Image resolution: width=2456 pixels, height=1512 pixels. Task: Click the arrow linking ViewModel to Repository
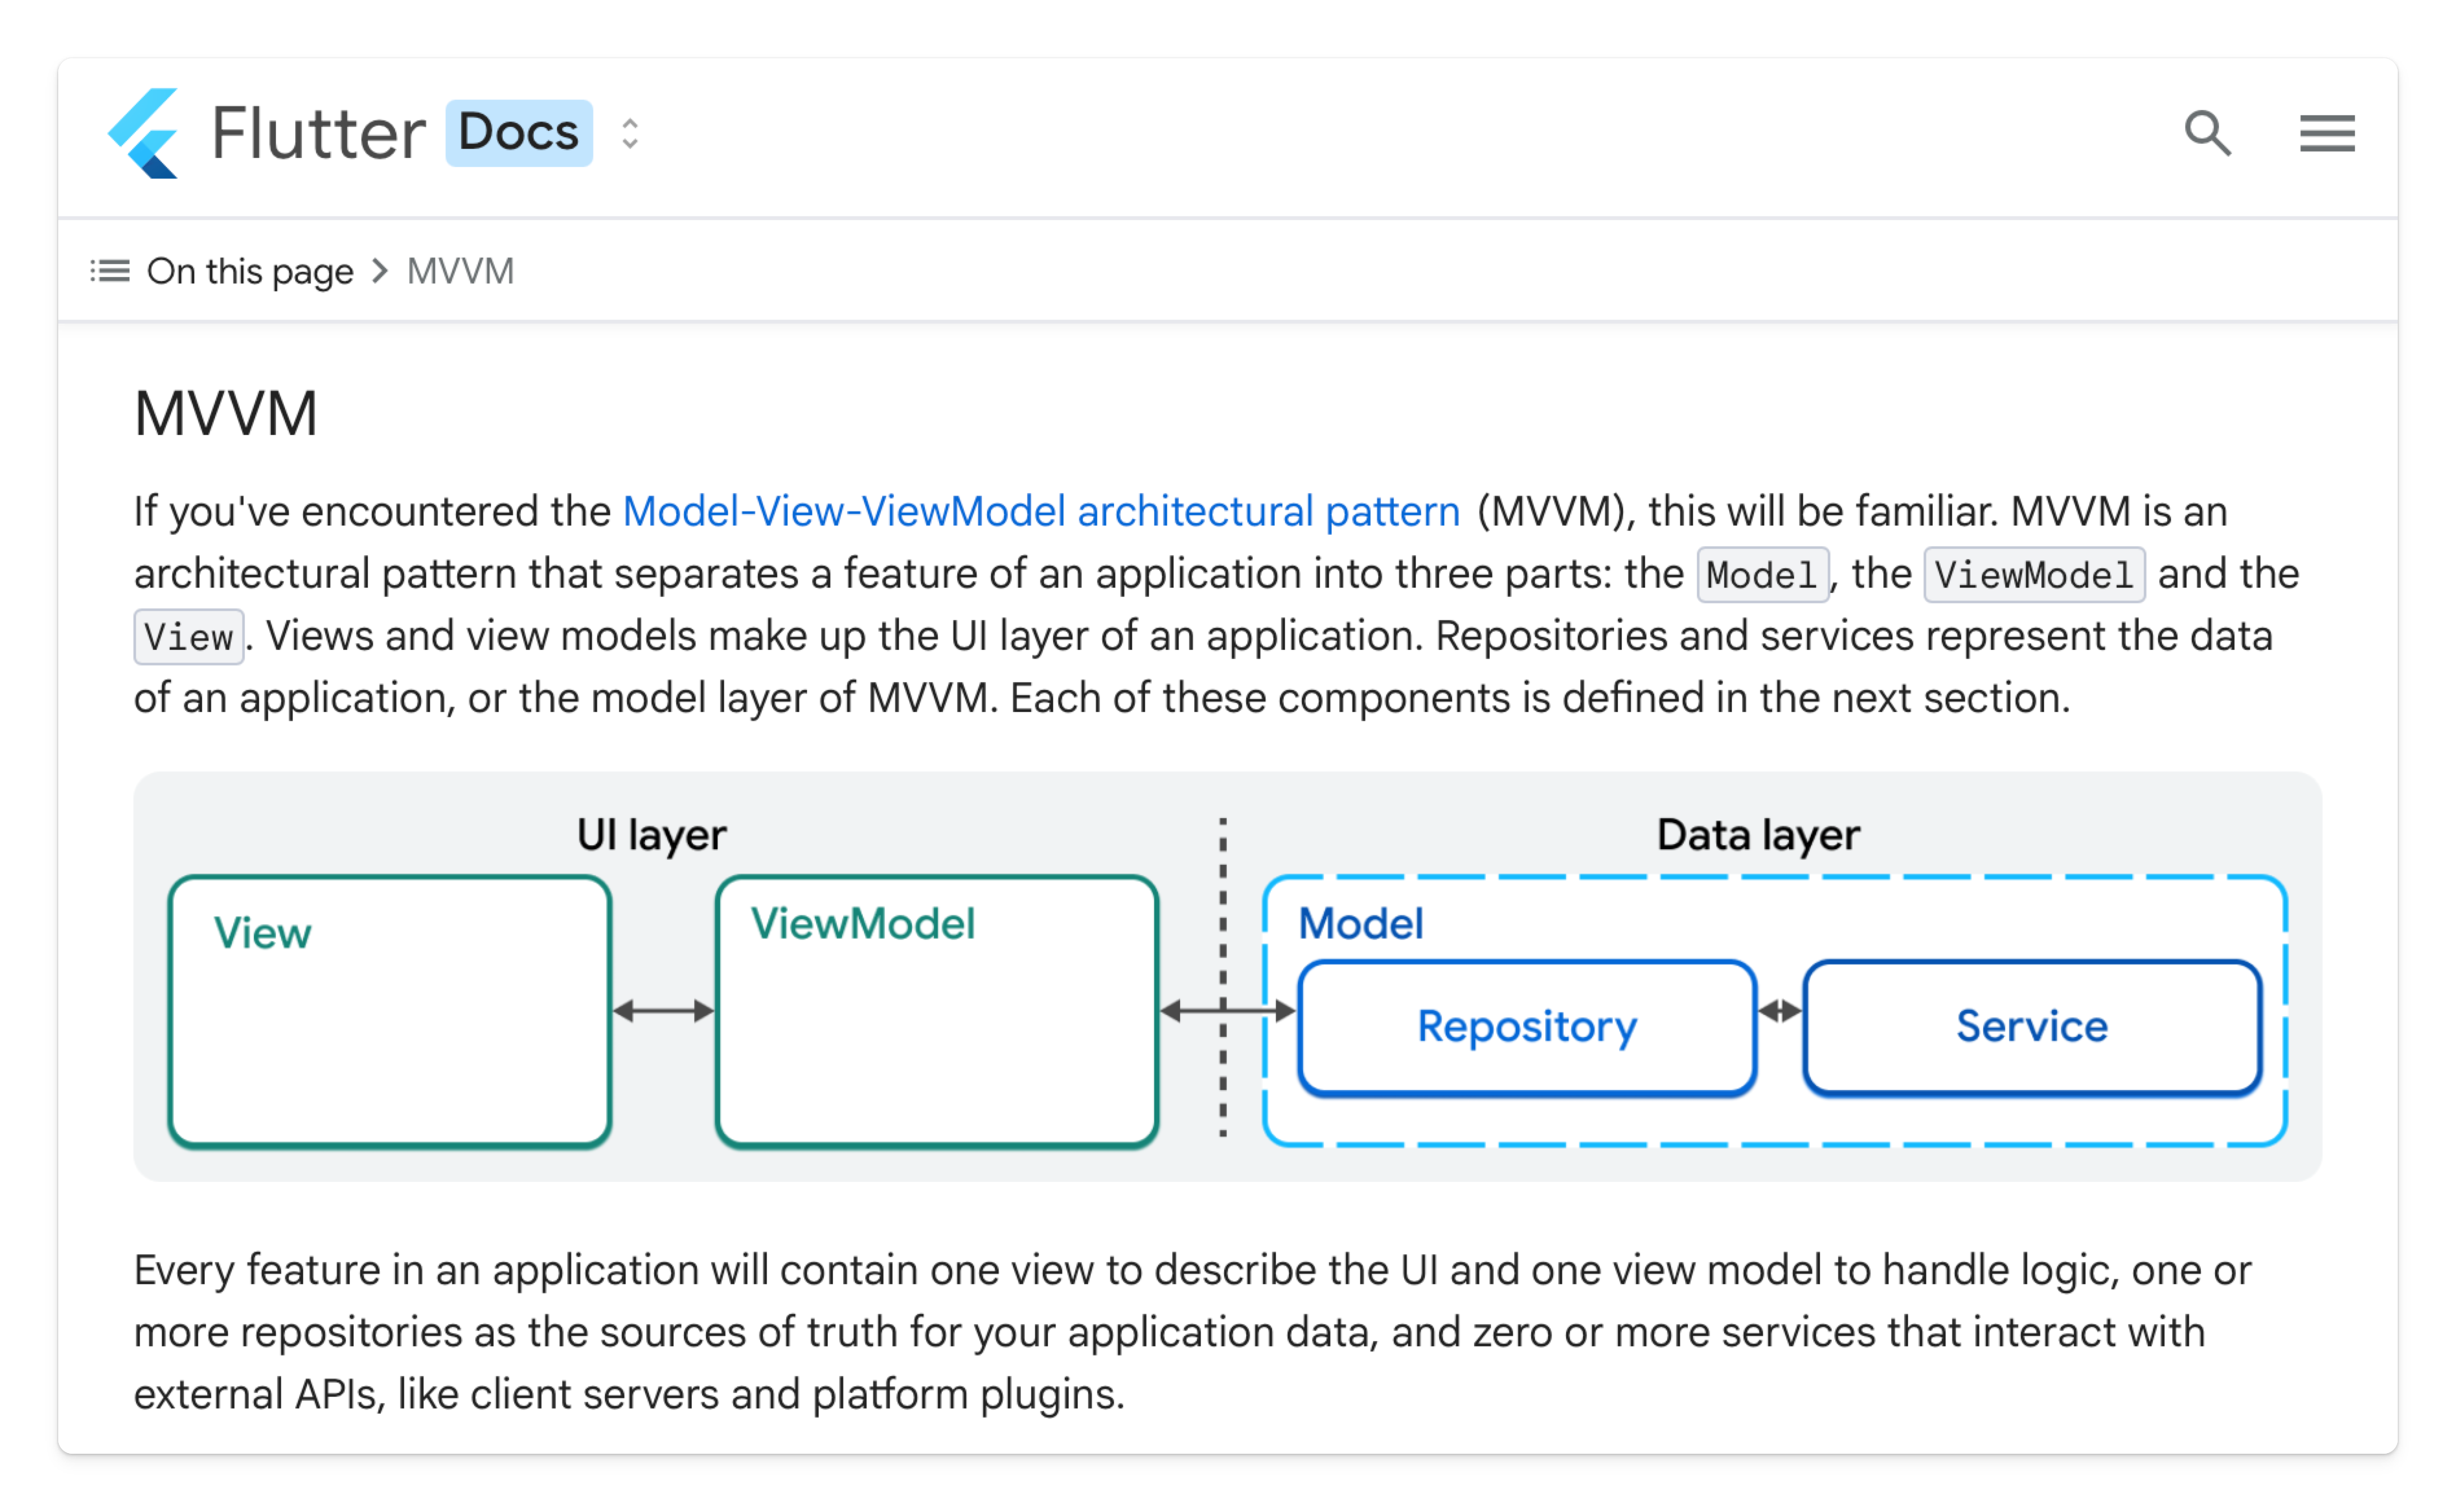coord(1227,1012)
